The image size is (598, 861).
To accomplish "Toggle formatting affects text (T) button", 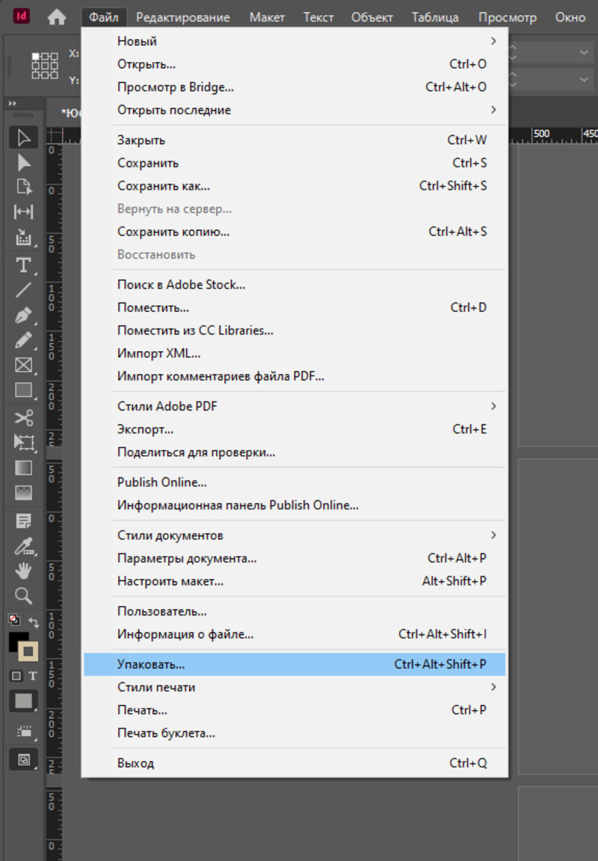I will 33,676.
